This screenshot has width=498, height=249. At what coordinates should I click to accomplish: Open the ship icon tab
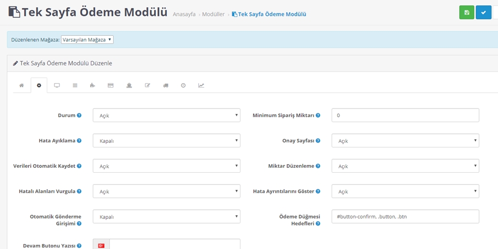coord(129,86)
